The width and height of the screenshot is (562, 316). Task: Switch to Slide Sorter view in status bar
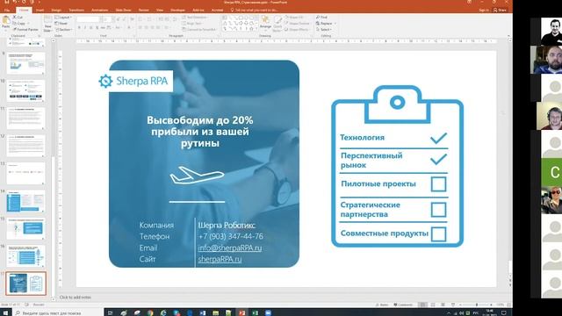pyautogui.click(x=433, y=305)
